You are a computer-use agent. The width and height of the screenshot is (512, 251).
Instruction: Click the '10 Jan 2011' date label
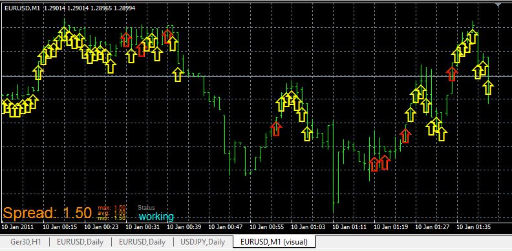(x=17, y=226)
